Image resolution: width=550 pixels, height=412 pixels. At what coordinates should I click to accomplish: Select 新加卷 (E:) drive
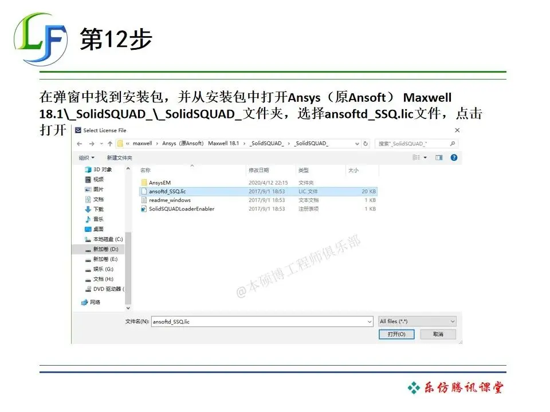coord(101,259)
